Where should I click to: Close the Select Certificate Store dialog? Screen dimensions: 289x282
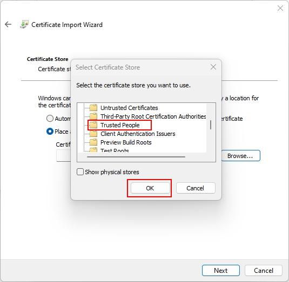point(213,67)
